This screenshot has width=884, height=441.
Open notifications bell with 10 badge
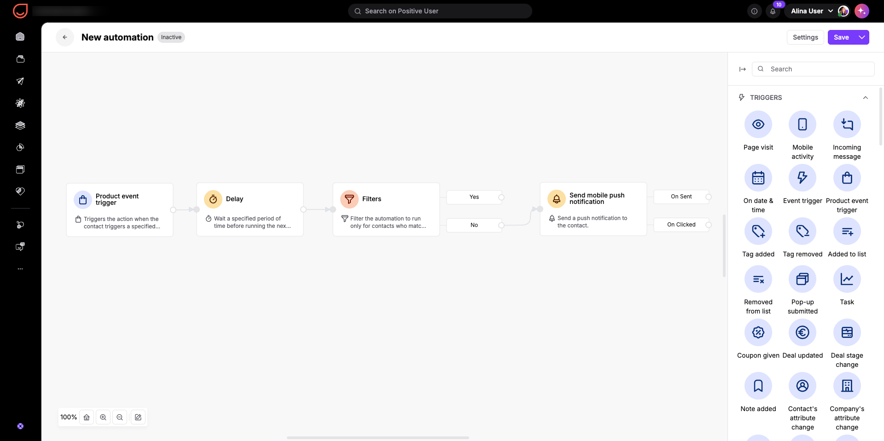(773, 11)
